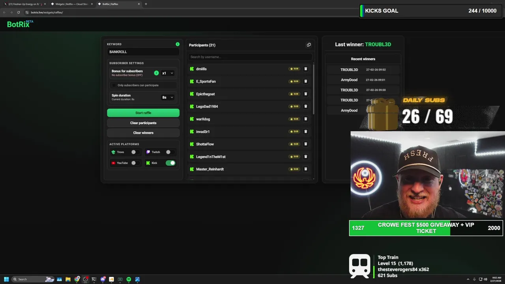
Task: Click last winner name TROUBL3D heading
Action: (x=378, y=44)
